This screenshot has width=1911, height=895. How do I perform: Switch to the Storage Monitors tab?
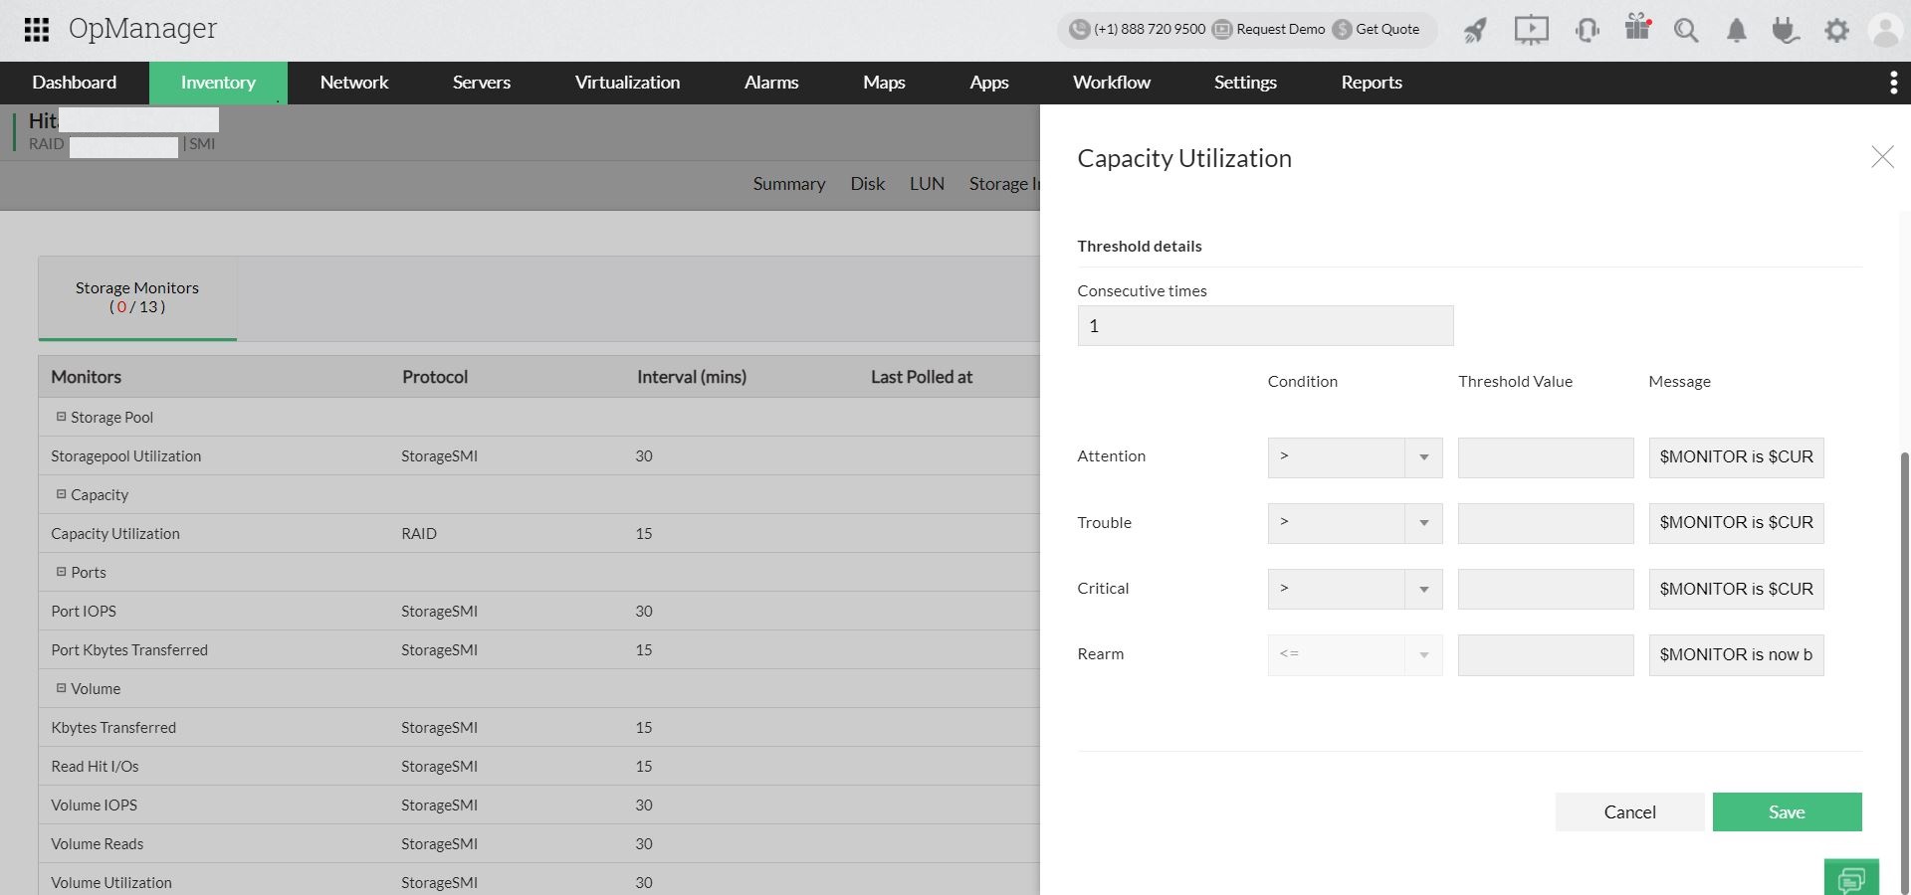[137, 297]
